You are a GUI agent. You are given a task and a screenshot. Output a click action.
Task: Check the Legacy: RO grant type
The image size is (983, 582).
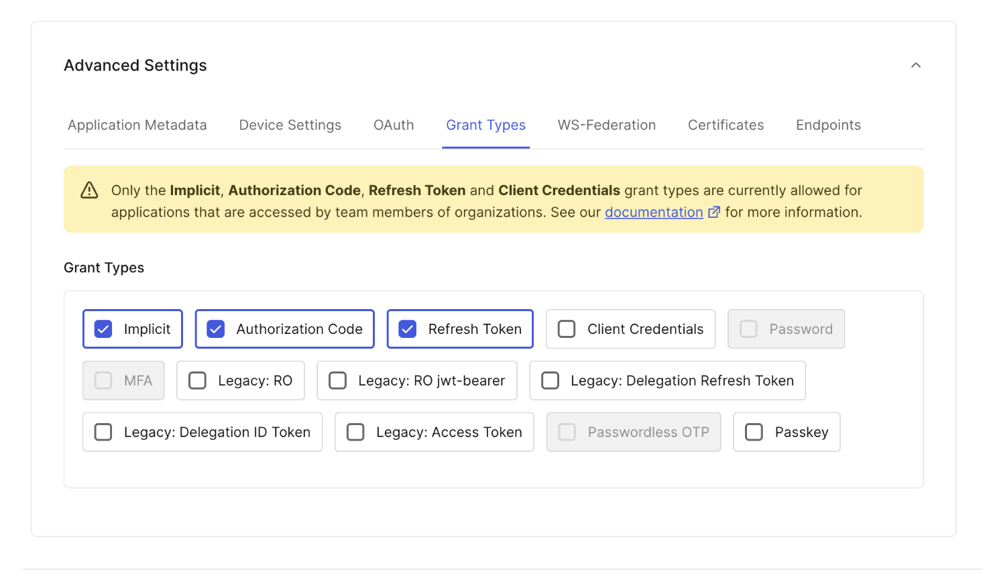click(x=197, y=380)
